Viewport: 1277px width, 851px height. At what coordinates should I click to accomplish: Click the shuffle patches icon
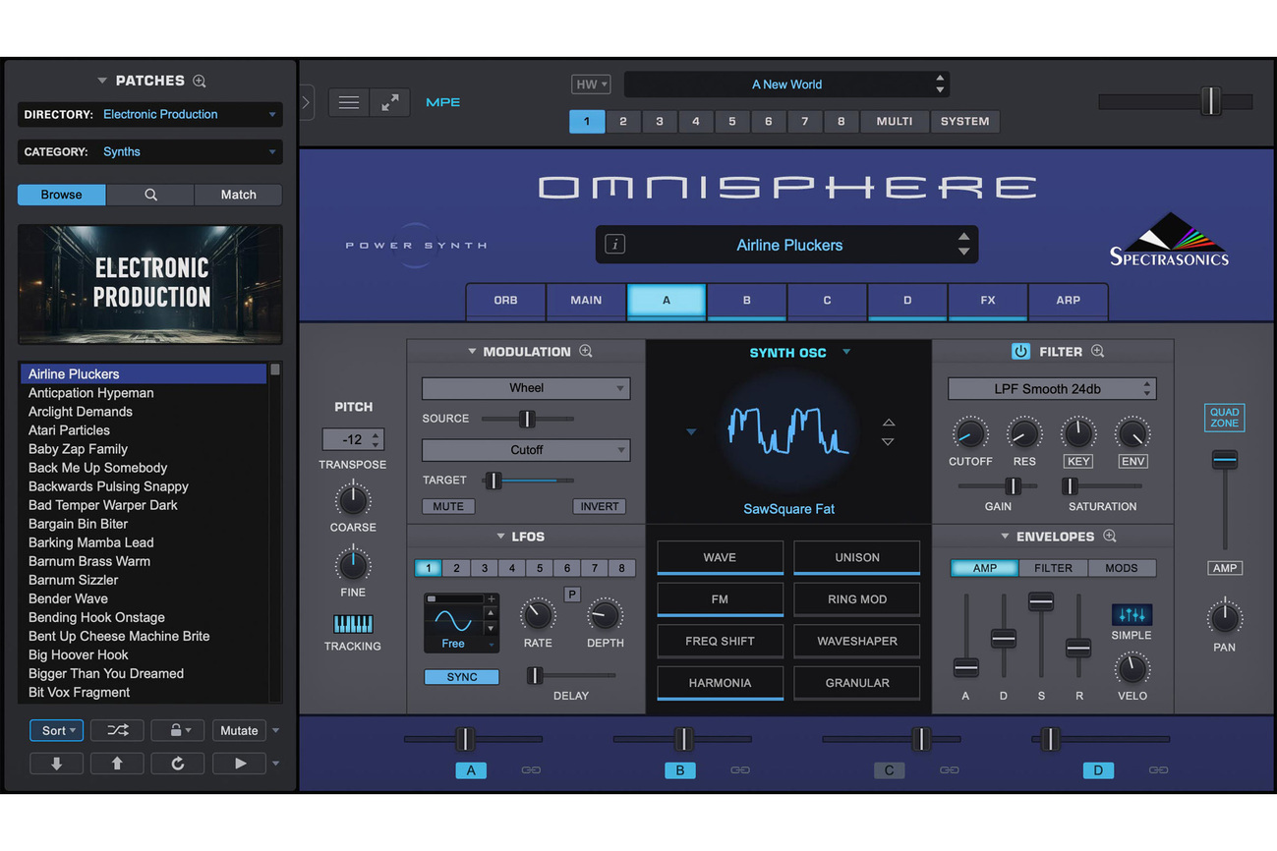117,730
